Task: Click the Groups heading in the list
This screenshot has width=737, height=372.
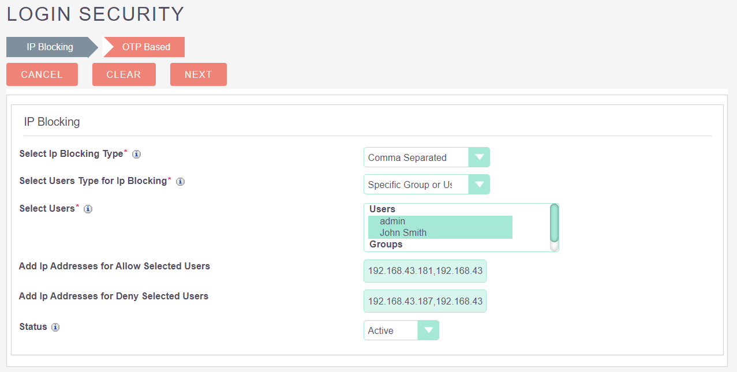Action: pos(386,245)
